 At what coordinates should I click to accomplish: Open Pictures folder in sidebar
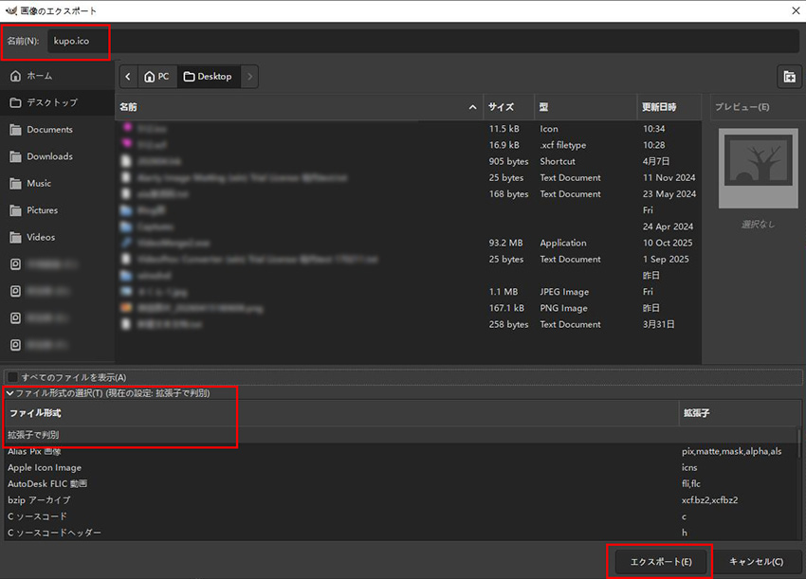point(42,210)
